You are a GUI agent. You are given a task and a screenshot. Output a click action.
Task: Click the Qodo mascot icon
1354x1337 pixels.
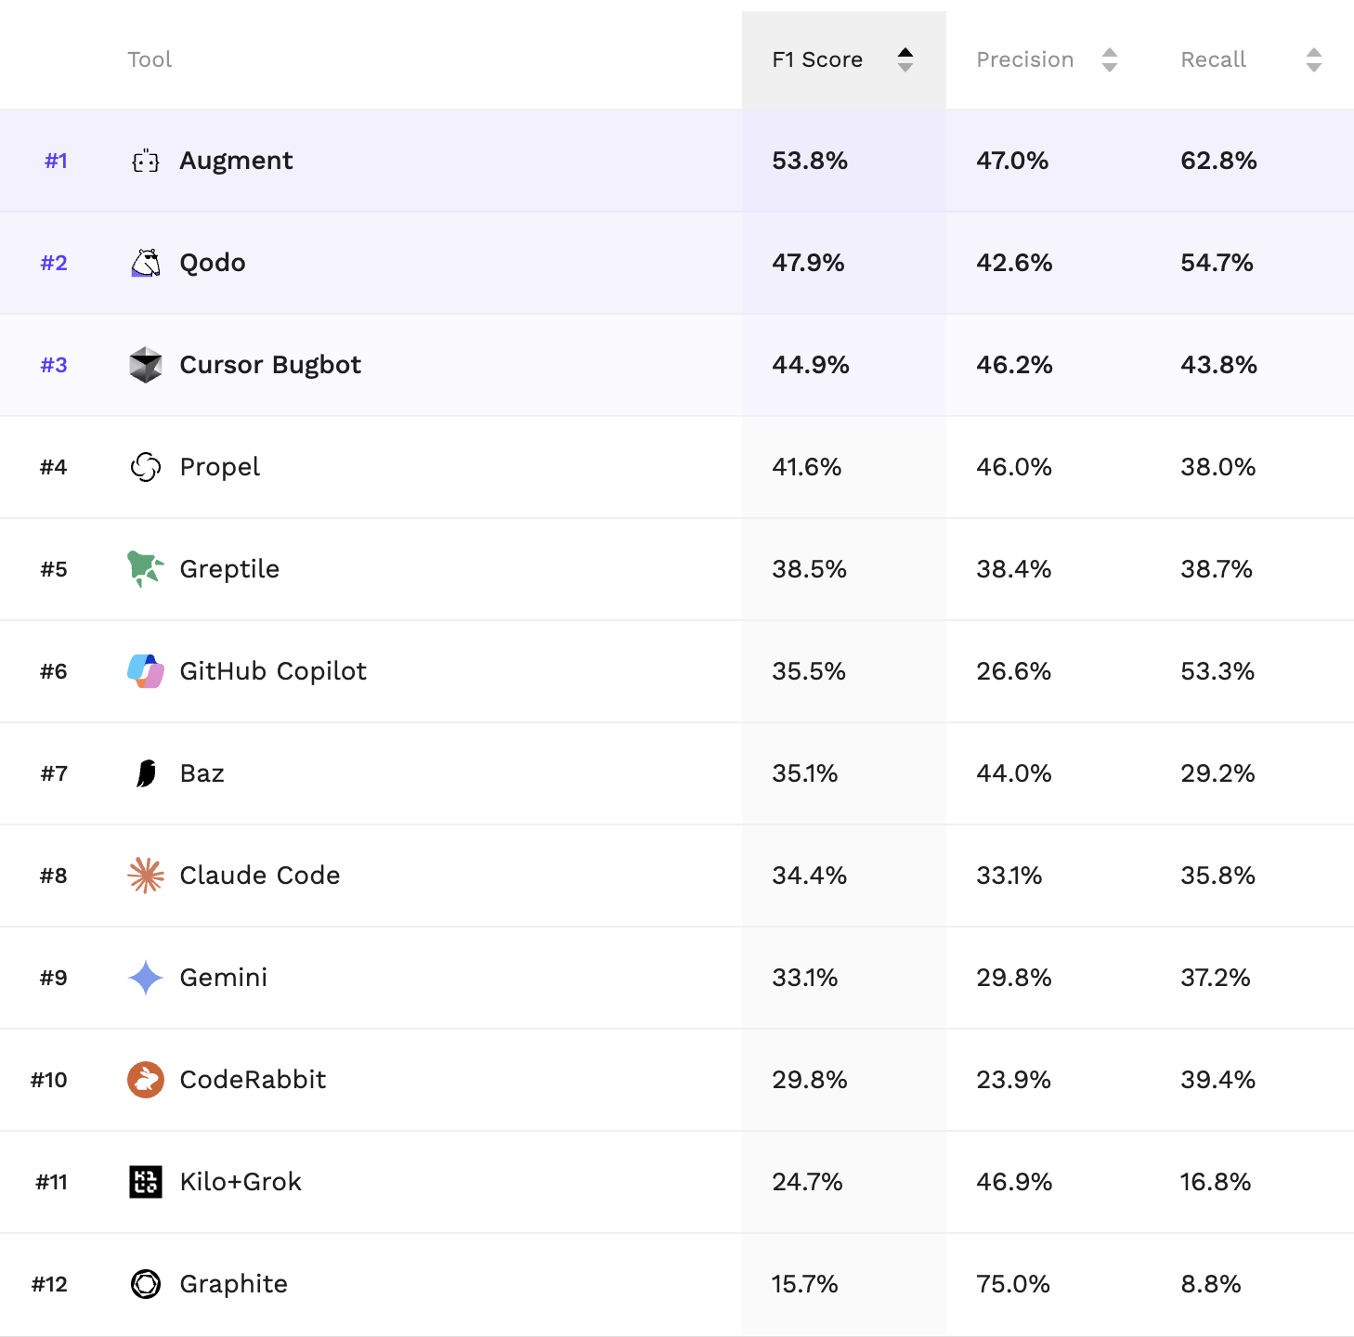(146, 263)
